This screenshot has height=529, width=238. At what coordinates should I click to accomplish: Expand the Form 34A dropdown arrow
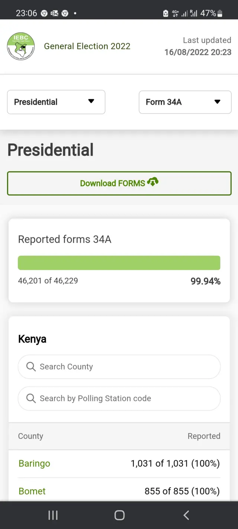click(217, 102)
